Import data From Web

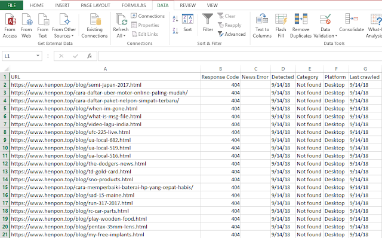(26, 26)
